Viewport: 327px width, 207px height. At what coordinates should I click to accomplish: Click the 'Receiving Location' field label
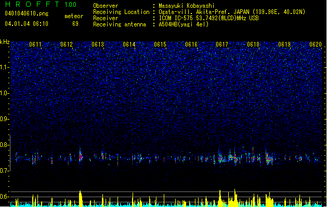pyautogui.click(x=121, y=12)
